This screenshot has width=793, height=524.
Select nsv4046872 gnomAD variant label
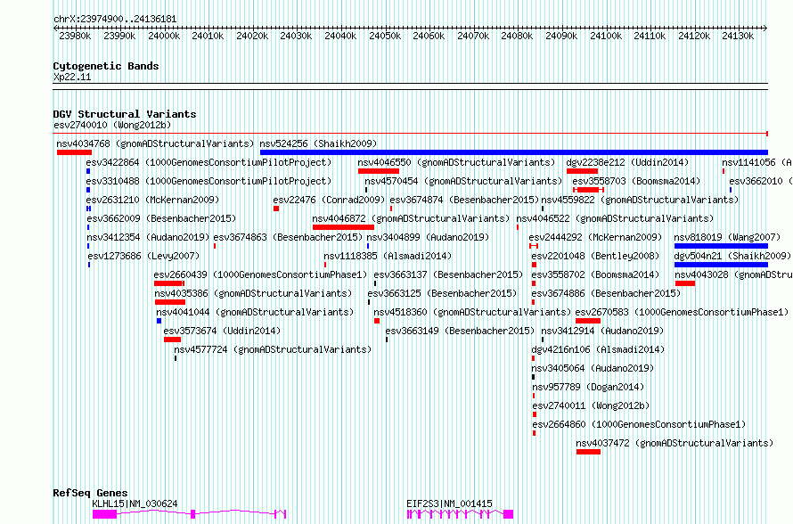point(411,218)
